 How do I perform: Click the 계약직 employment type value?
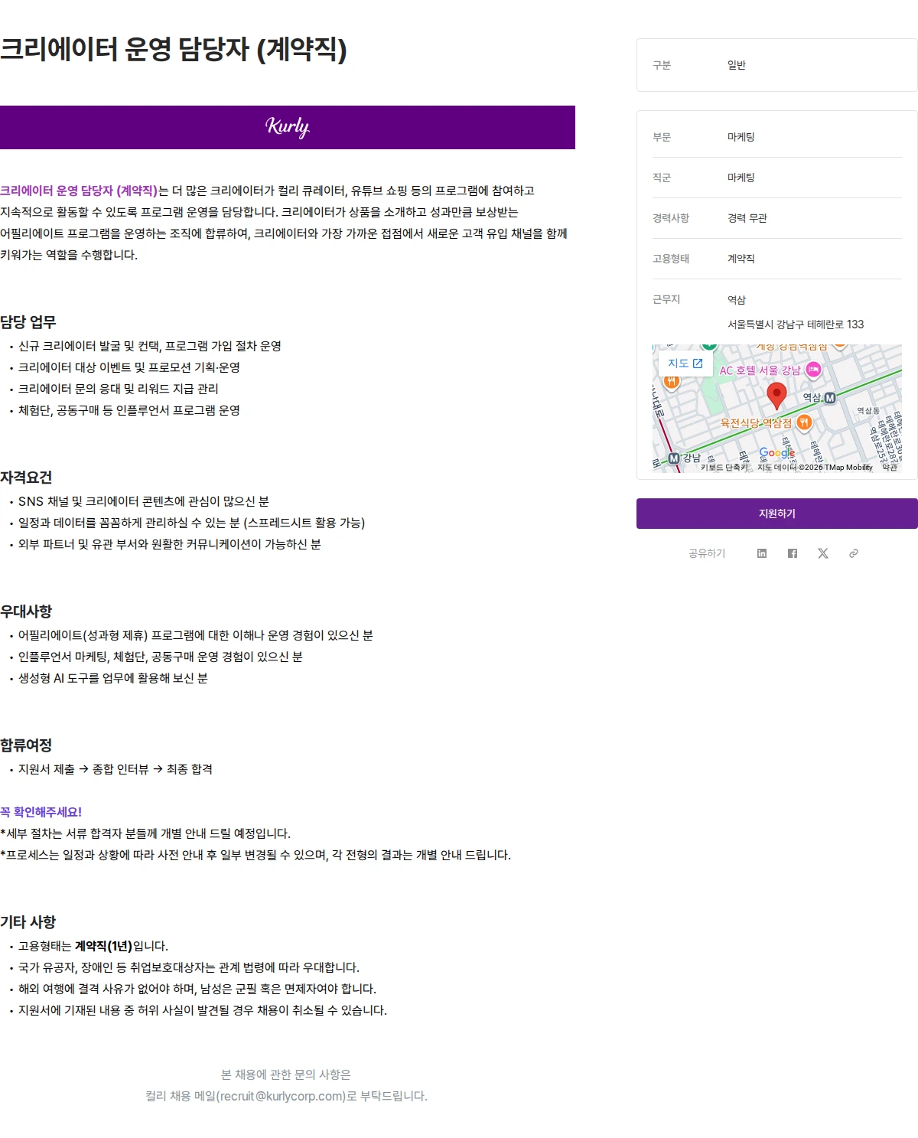(x=741, y=259)
